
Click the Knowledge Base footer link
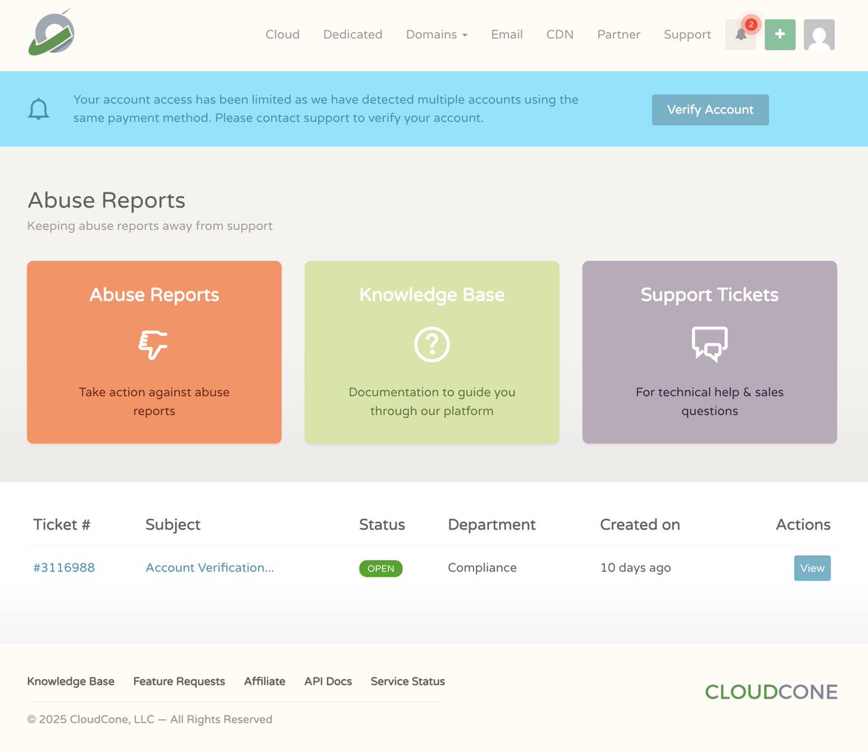[x=71, y=681]
